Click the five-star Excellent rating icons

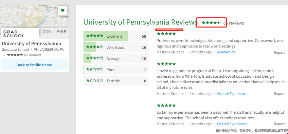(x=95, y=36)
